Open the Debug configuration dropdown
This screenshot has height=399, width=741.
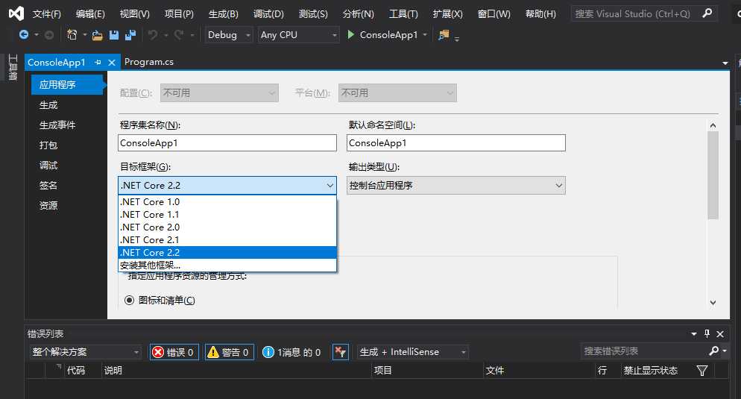229,35
